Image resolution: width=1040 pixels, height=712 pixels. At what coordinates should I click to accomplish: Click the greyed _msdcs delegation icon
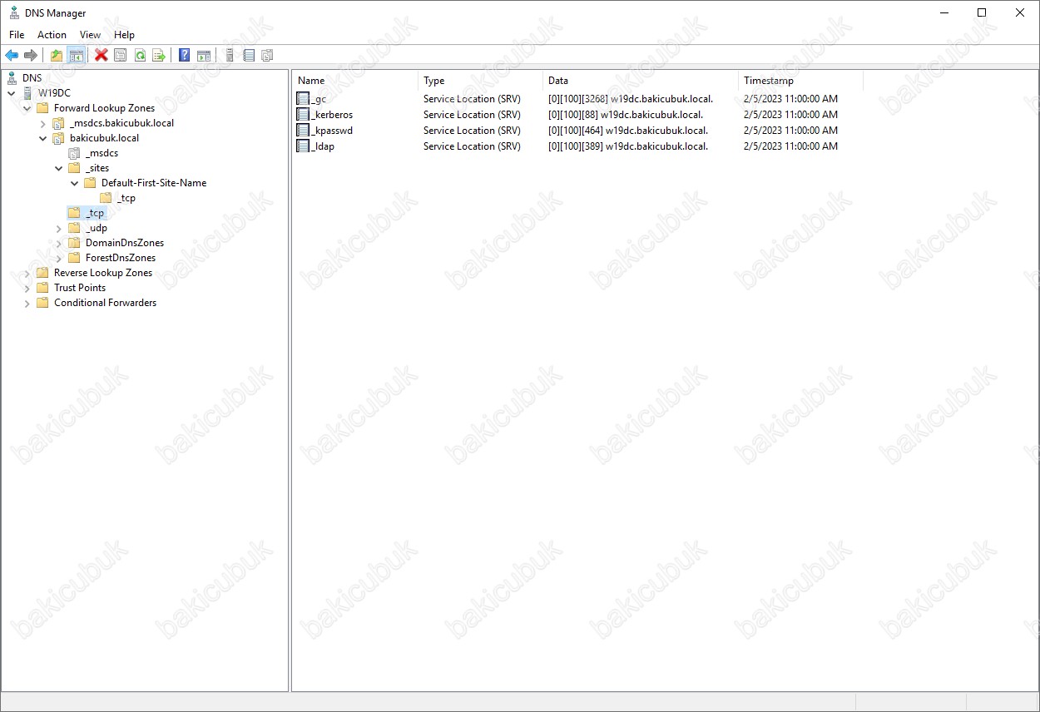(74, 153)
